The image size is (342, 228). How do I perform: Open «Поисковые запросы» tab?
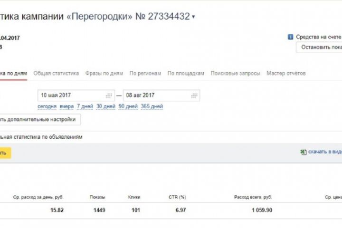(x=235, y=73)
